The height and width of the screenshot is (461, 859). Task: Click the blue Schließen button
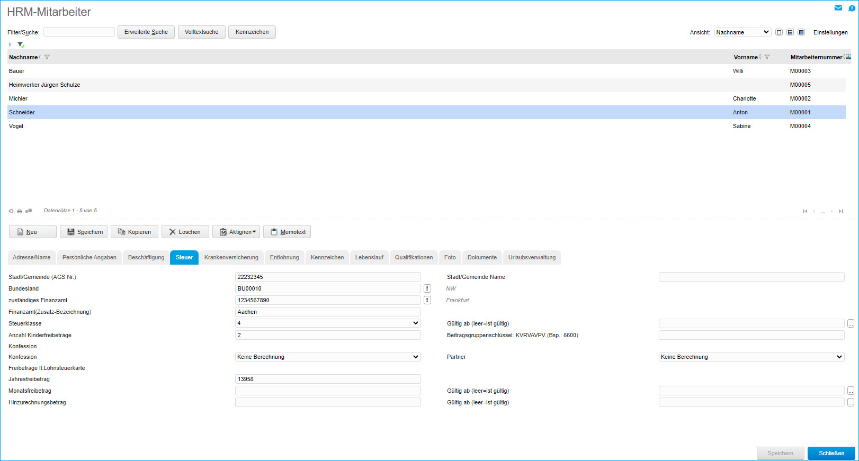point(831,453)
